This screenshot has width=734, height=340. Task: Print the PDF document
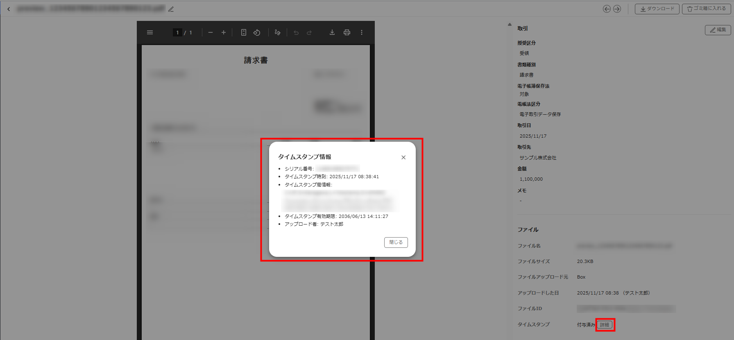347,32
